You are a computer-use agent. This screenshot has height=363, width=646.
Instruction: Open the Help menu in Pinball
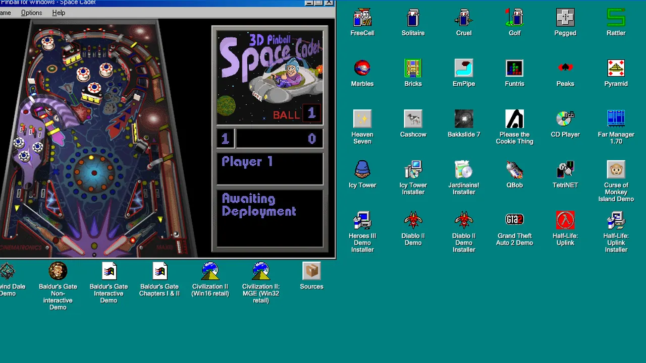coord(59,13)
